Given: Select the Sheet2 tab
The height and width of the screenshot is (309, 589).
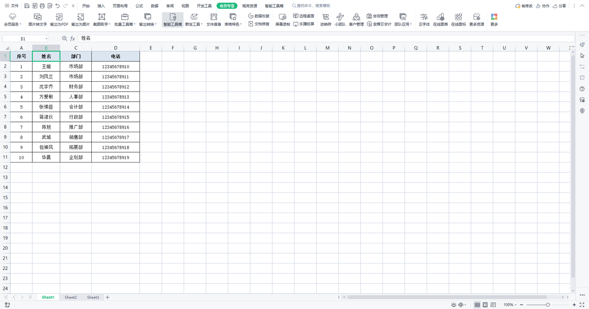Looking at the screenshot, I should pyautogui.click(x=71, y=297).
